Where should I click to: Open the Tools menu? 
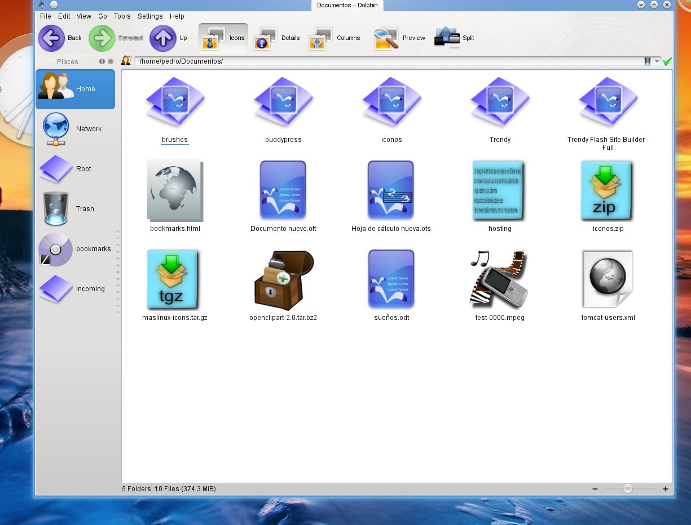click(x=122, y=16)
